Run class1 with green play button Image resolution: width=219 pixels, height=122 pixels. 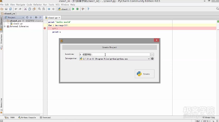(x=73, y=9)
